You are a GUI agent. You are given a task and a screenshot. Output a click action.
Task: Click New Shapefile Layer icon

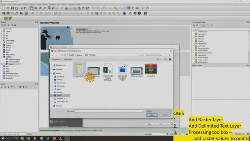point(12,13)
